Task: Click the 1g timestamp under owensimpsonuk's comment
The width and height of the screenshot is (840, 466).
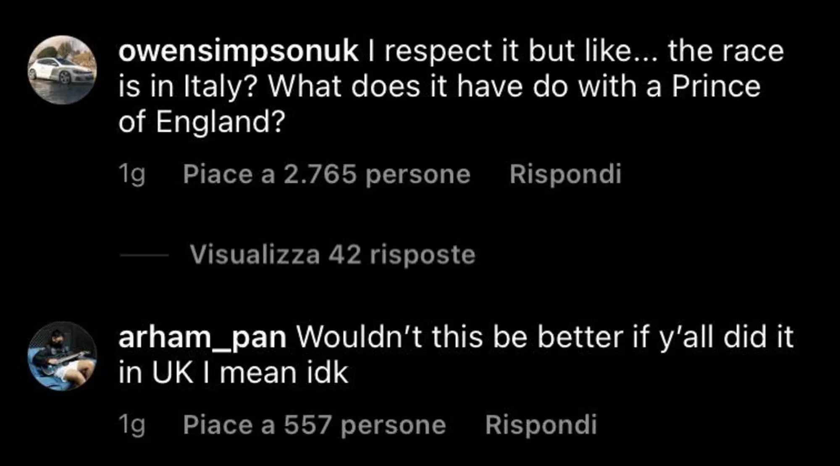Action: [x=131, y=174]
